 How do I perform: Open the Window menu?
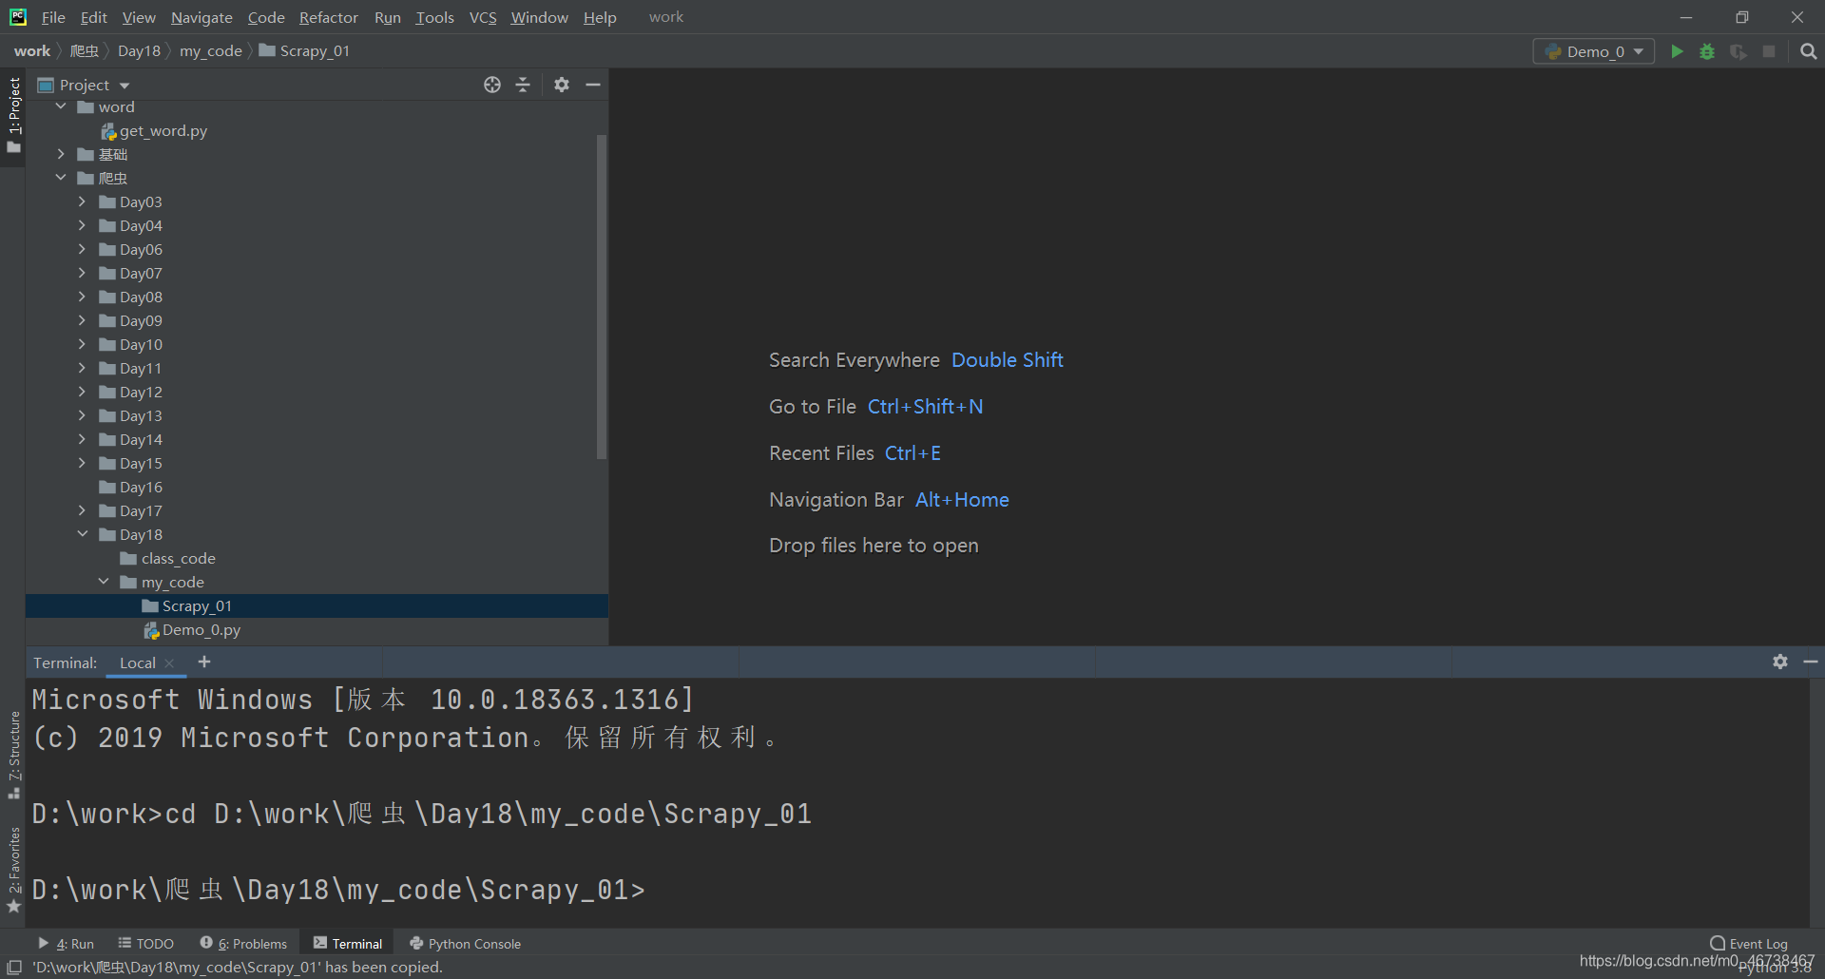tap(539, 17)
